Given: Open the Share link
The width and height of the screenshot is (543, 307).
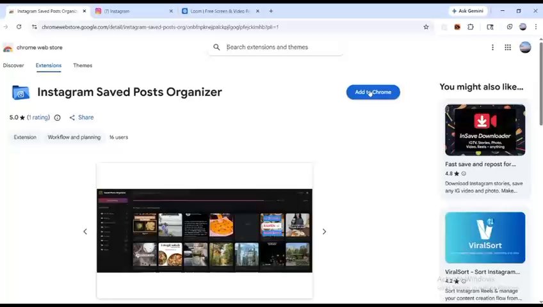Looking at the screenshot, I should [81, 118].
